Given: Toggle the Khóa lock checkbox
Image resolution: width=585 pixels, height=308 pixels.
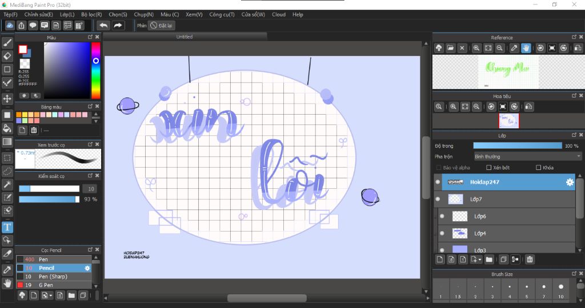Looking at the screenshot, I should point(538,168).
